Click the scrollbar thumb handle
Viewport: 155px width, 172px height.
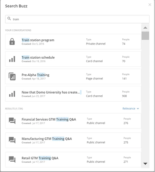pos(145,36)
